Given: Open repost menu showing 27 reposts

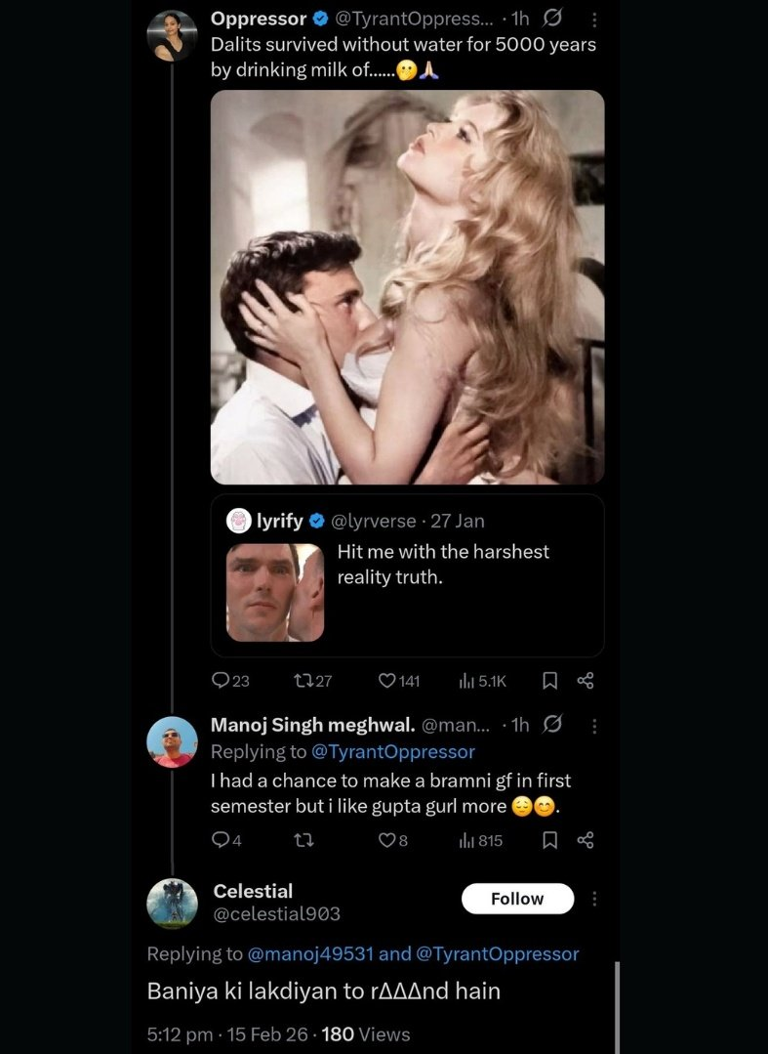Looking at the screenshot, I should [x=303, y=681].
